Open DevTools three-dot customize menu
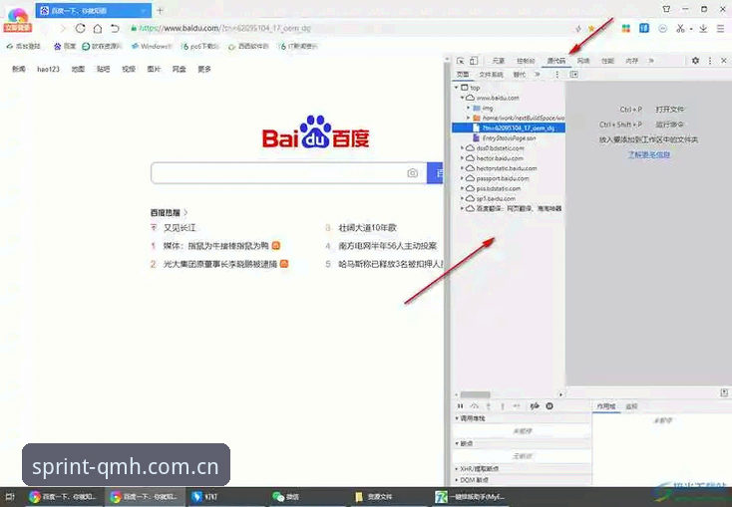 click(710, 61)
